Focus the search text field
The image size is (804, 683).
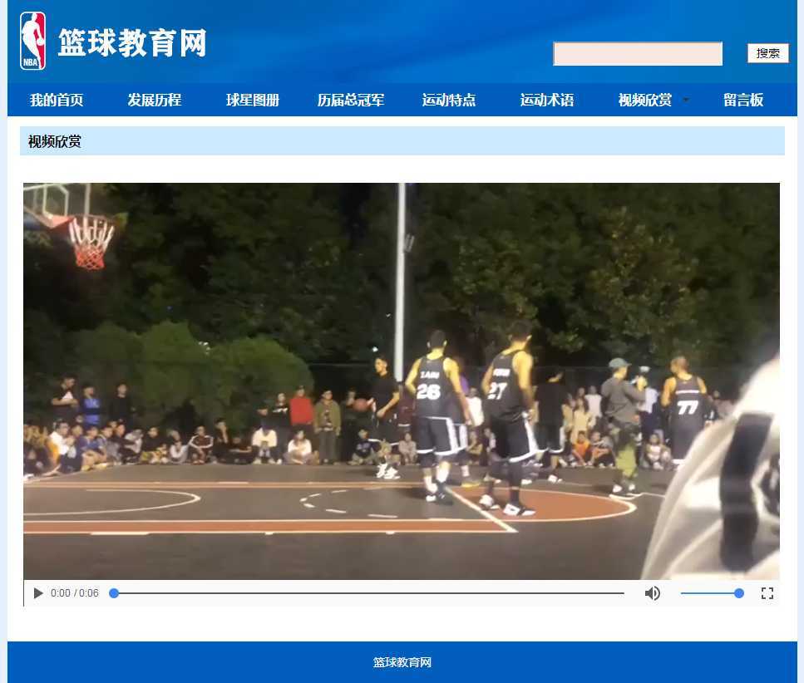pyautogui.click(x=638, y=54)
